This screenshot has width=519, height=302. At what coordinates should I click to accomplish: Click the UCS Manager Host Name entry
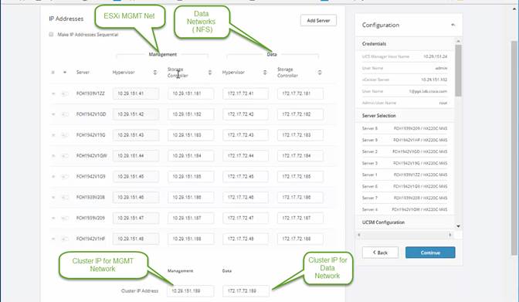pos(405,56)
